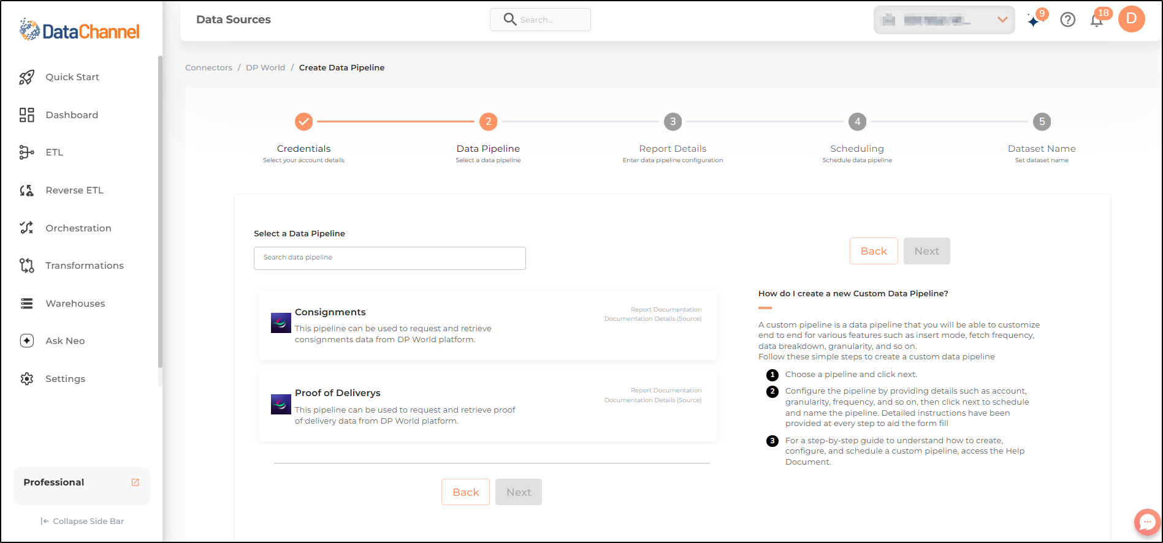Image resolution: width=1163 pixels, height=543 pixels.
Task: Click the Search data pipeline field
Action: pyautogui.click(x=390, y=258)
